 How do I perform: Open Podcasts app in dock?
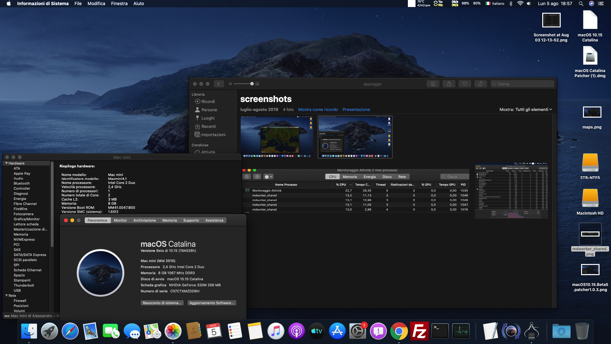click(x=296, y=331)
